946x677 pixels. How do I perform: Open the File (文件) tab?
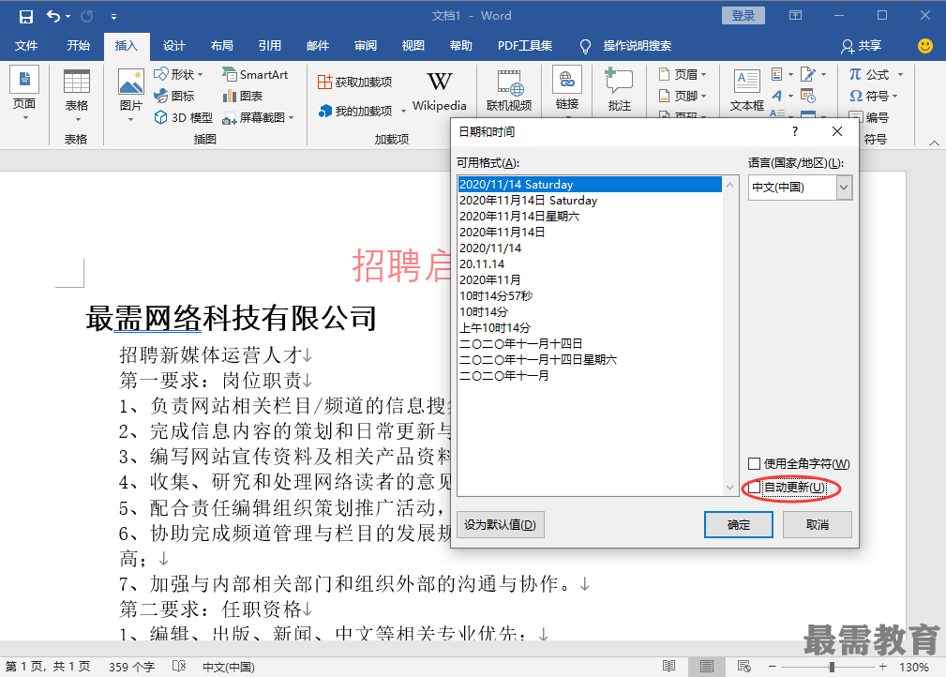26,46
